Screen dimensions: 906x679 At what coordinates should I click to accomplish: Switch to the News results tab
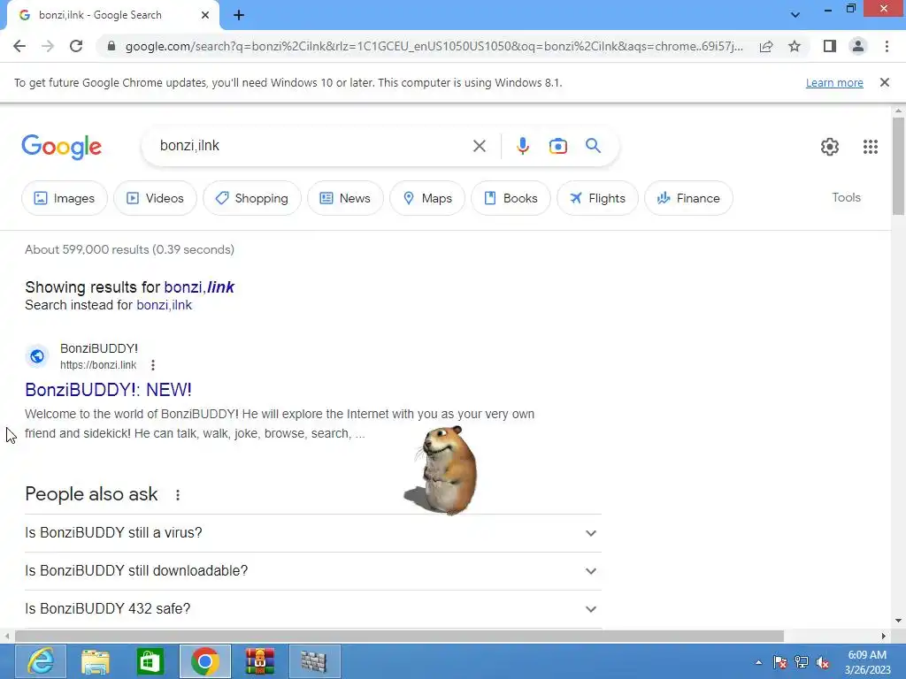[x=345, y=198]
